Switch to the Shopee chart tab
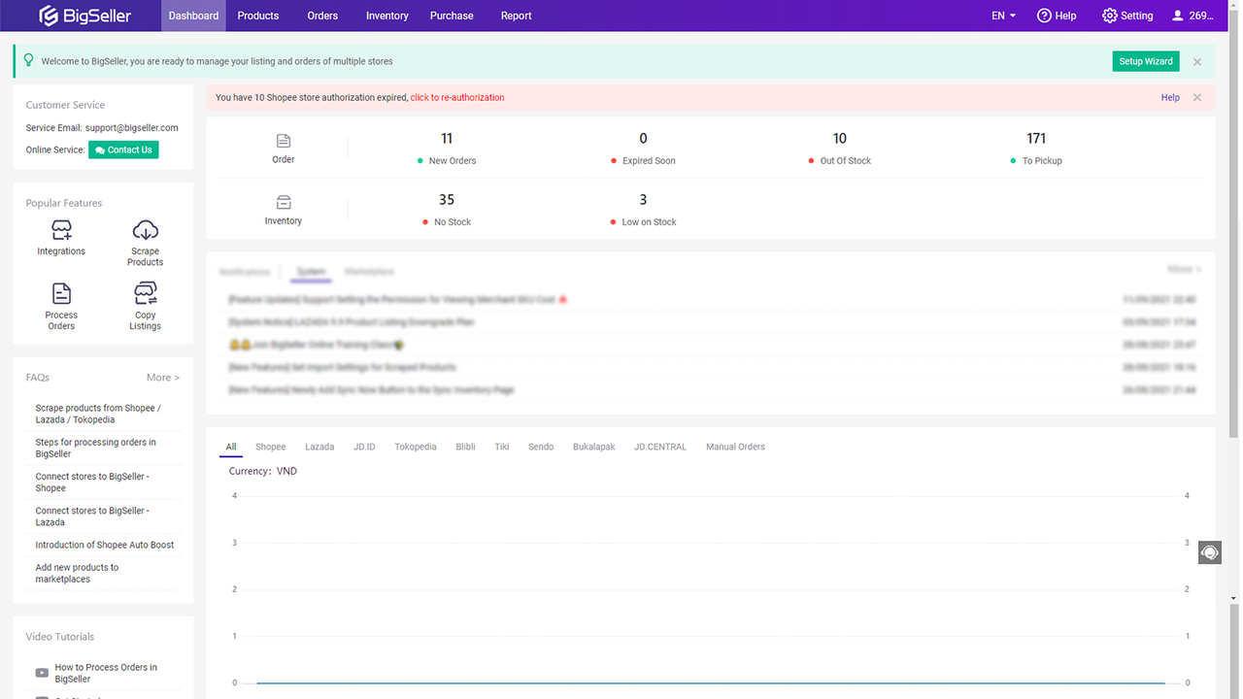1243x699 pixels. (270, 447)
